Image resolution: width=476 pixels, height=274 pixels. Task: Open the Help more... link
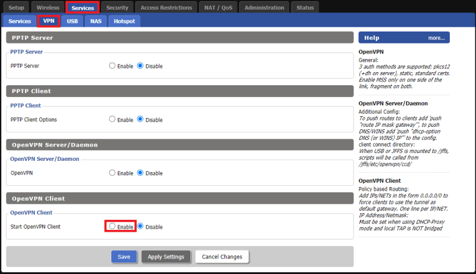point(436,38)
